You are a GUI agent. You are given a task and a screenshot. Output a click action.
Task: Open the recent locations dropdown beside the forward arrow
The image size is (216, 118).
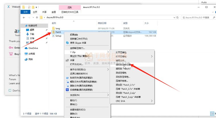[x=33, y=18]
